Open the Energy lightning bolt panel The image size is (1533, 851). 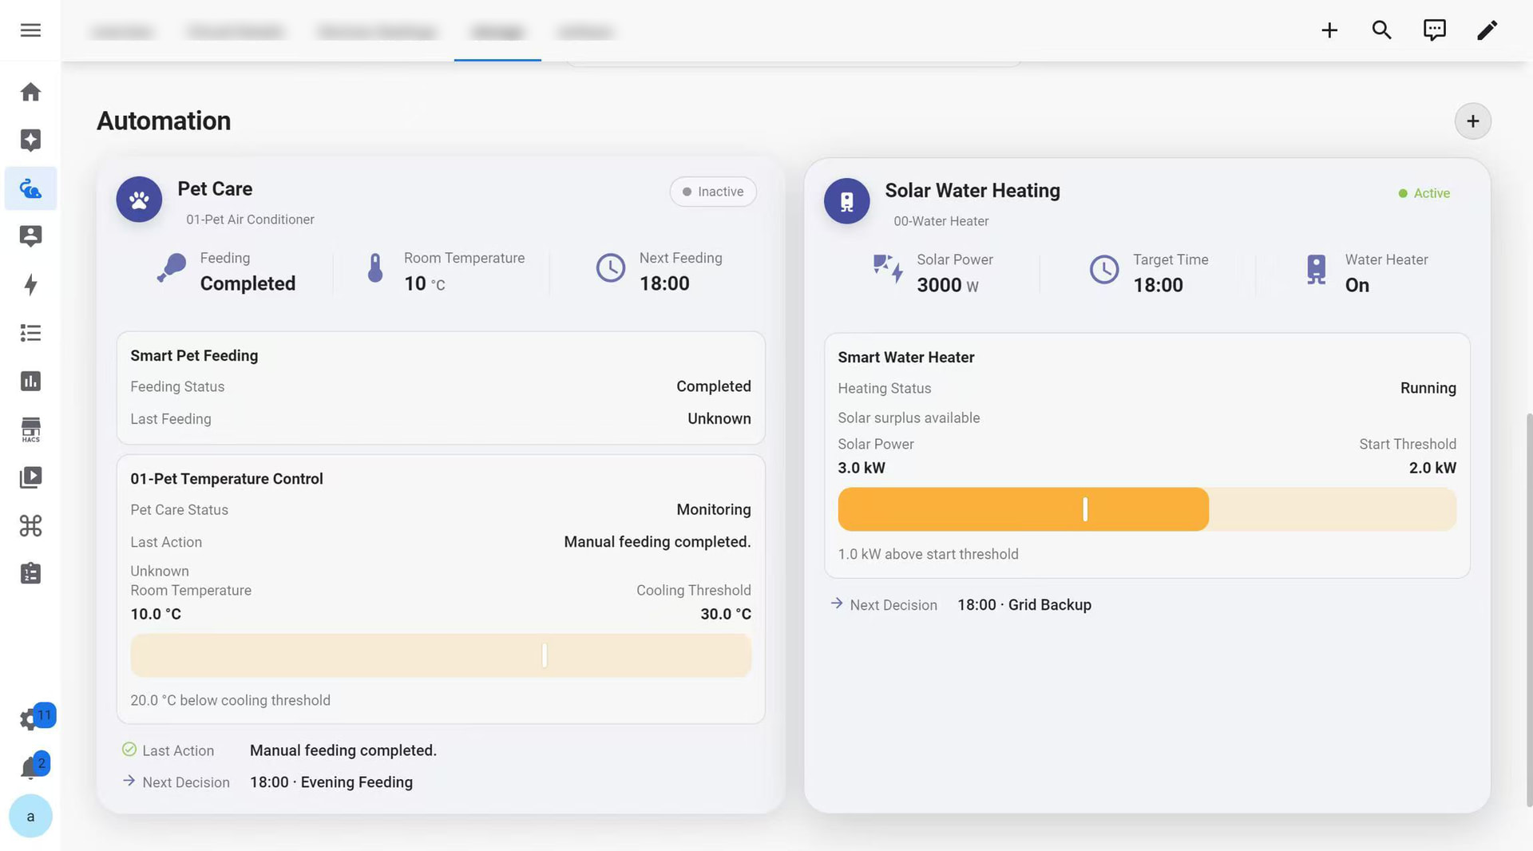pyautogui.click(x=30, y=285)
